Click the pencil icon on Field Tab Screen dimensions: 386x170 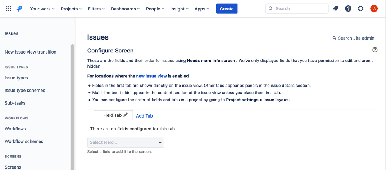point(126,115)
